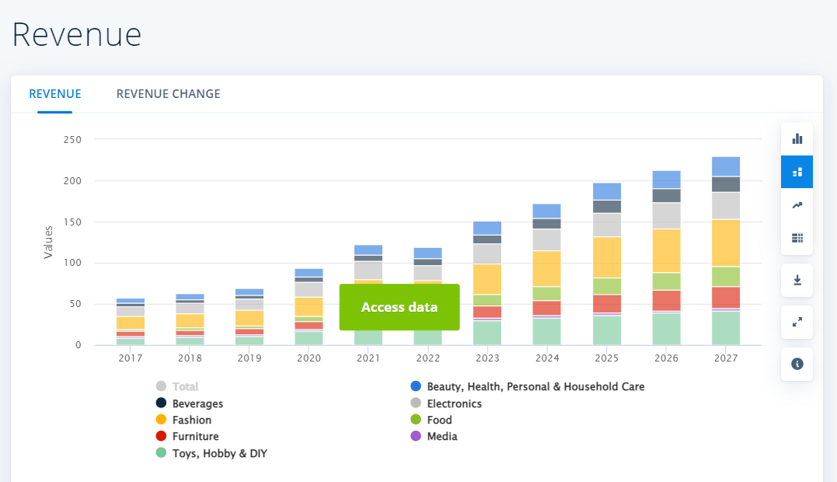Hide the Electronics series
Screen dimensions: 837x482
[454, 403]
